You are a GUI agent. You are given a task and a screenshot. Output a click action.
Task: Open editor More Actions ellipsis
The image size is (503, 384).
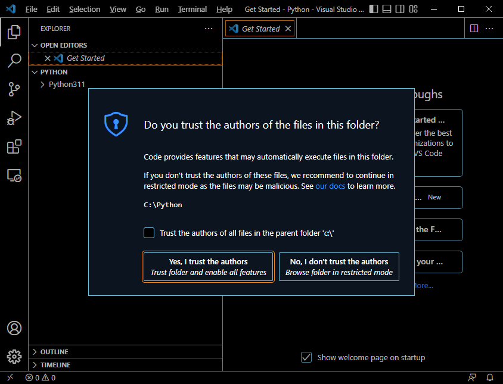point(489,29)
